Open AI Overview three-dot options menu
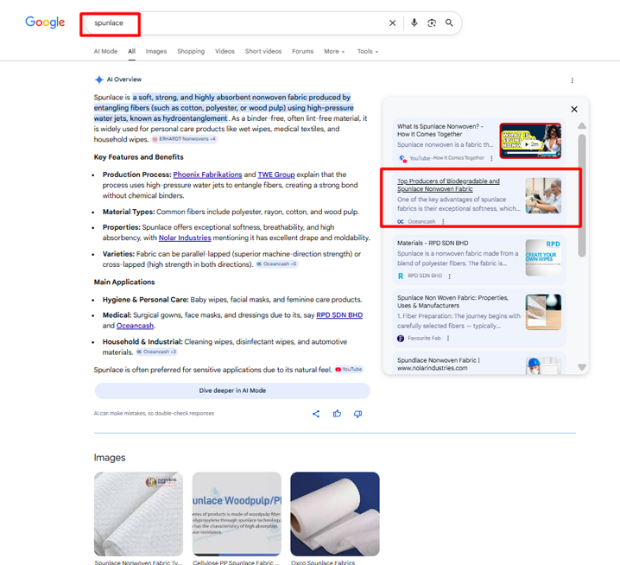 click(572, 80)
